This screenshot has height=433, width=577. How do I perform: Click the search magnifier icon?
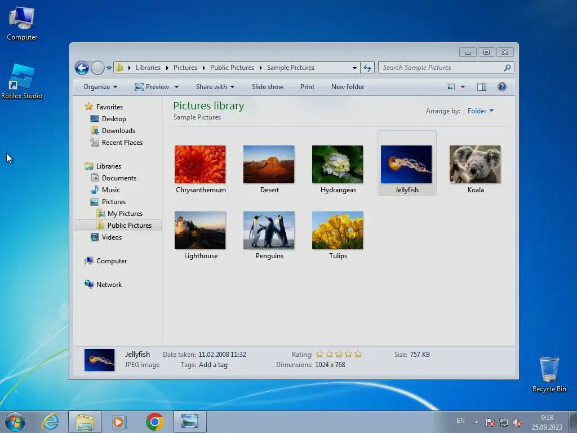click(508, 68)
